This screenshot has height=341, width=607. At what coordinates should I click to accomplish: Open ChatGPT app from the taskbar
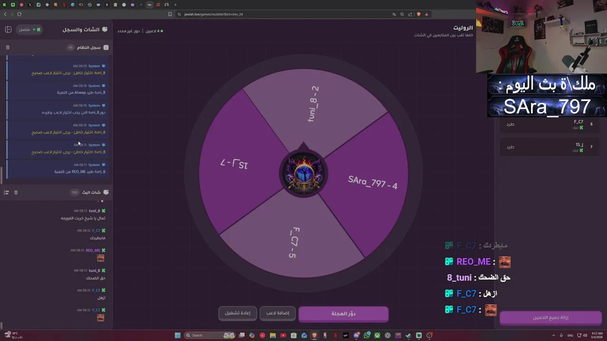pos(387,335)
